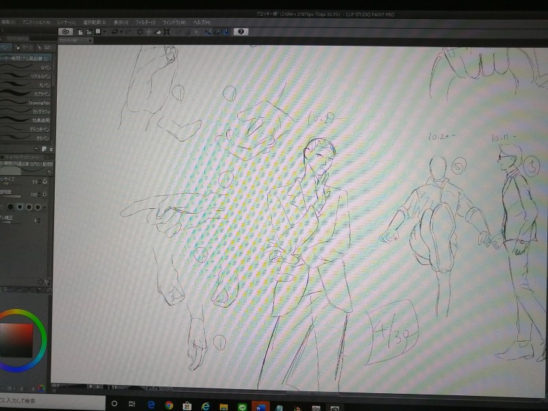Choose the カブラペン brush
The height and width of the screenshot is (411, 548).
[x=26, y=94]
